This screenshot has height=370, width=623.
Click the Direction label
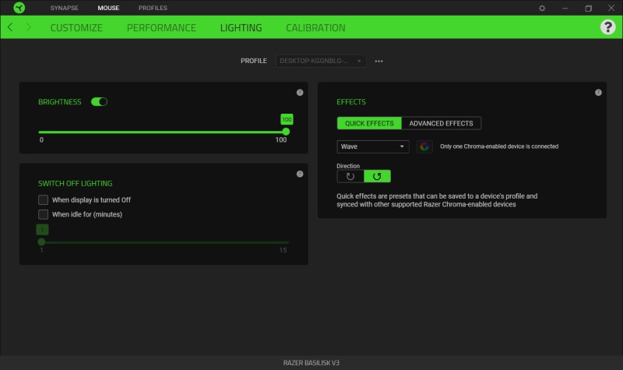(x=348, y=166)
